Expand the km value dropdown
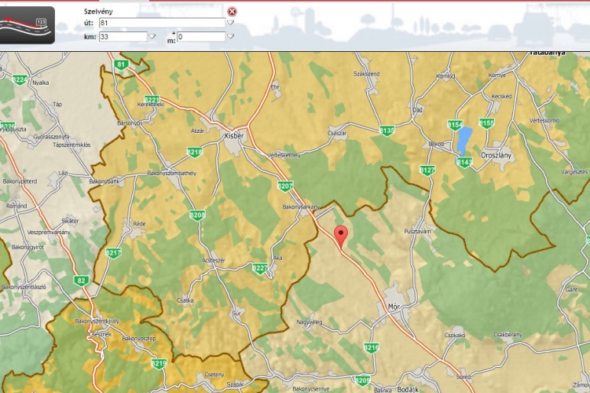Image resolution: width=590 pixels, height=393 pixels. click(152, 36)
